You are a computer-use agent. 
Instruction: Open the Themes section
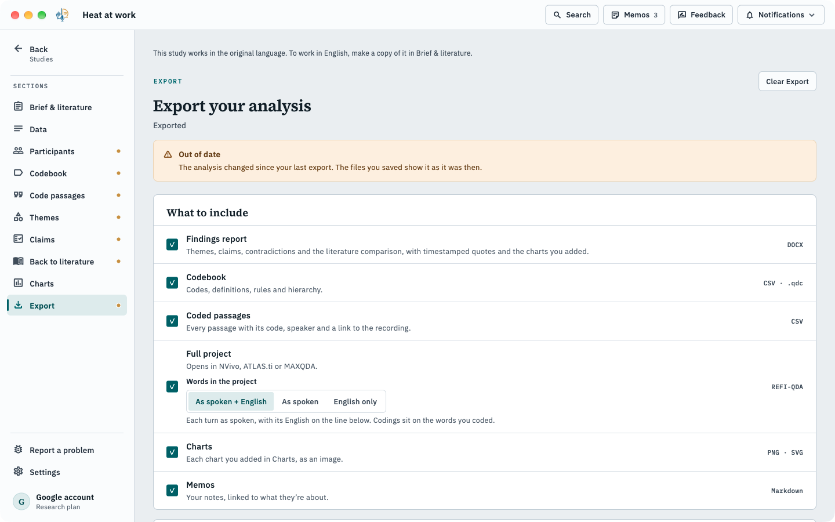click(67, 217)
